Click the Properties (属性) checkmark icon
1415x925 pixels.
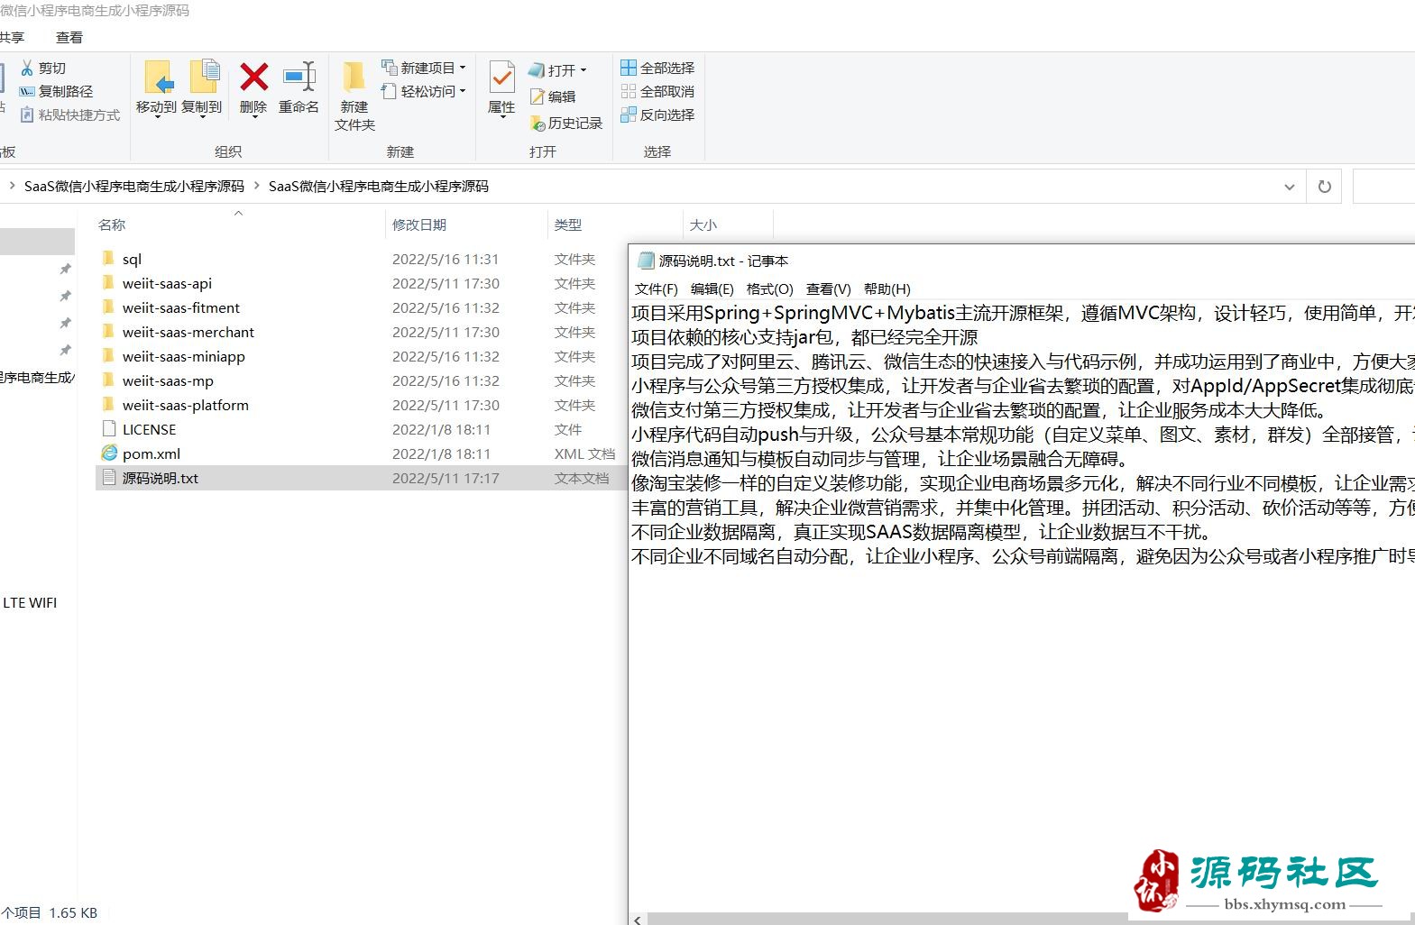[501, 77]
